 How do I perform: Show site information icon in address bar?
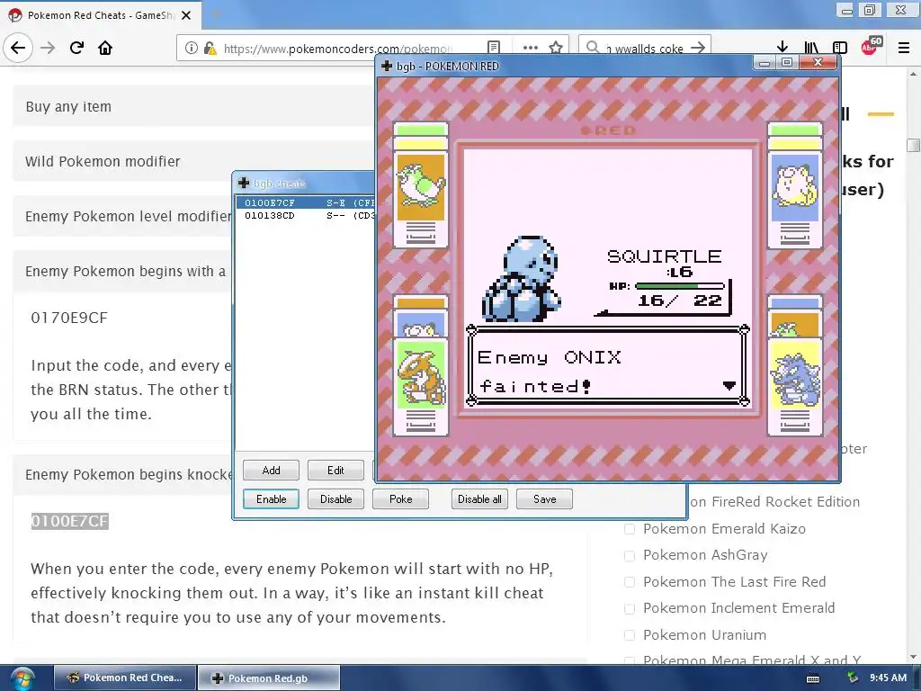click(191, 48)
